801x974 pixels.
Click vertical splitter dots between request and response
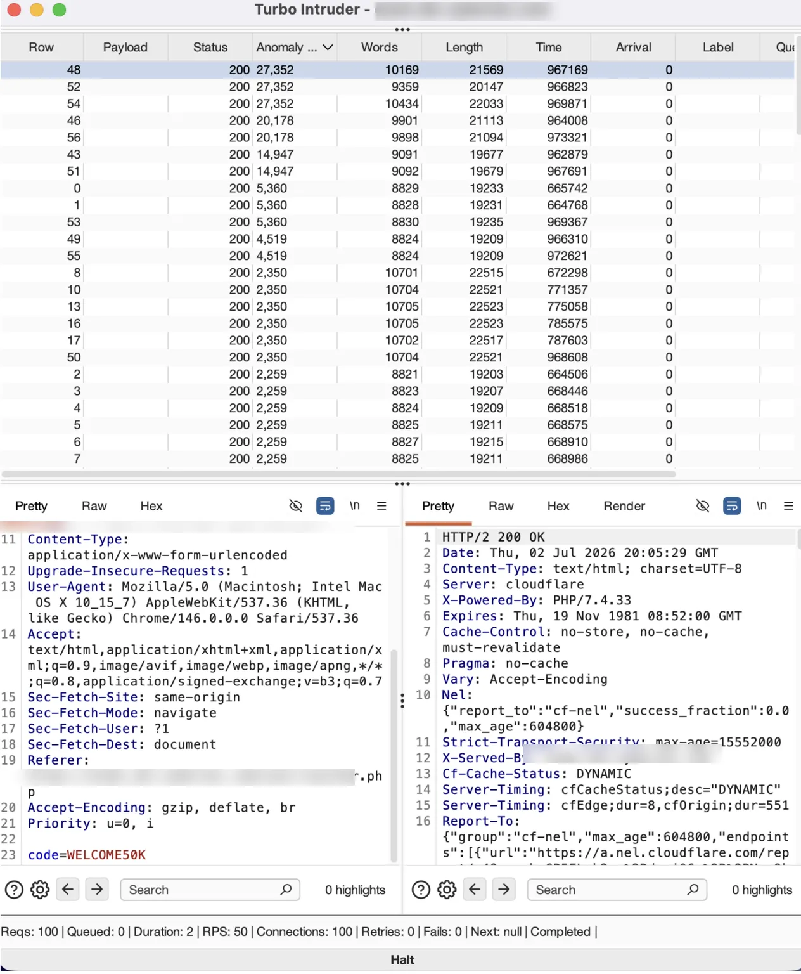pos(402,701)
